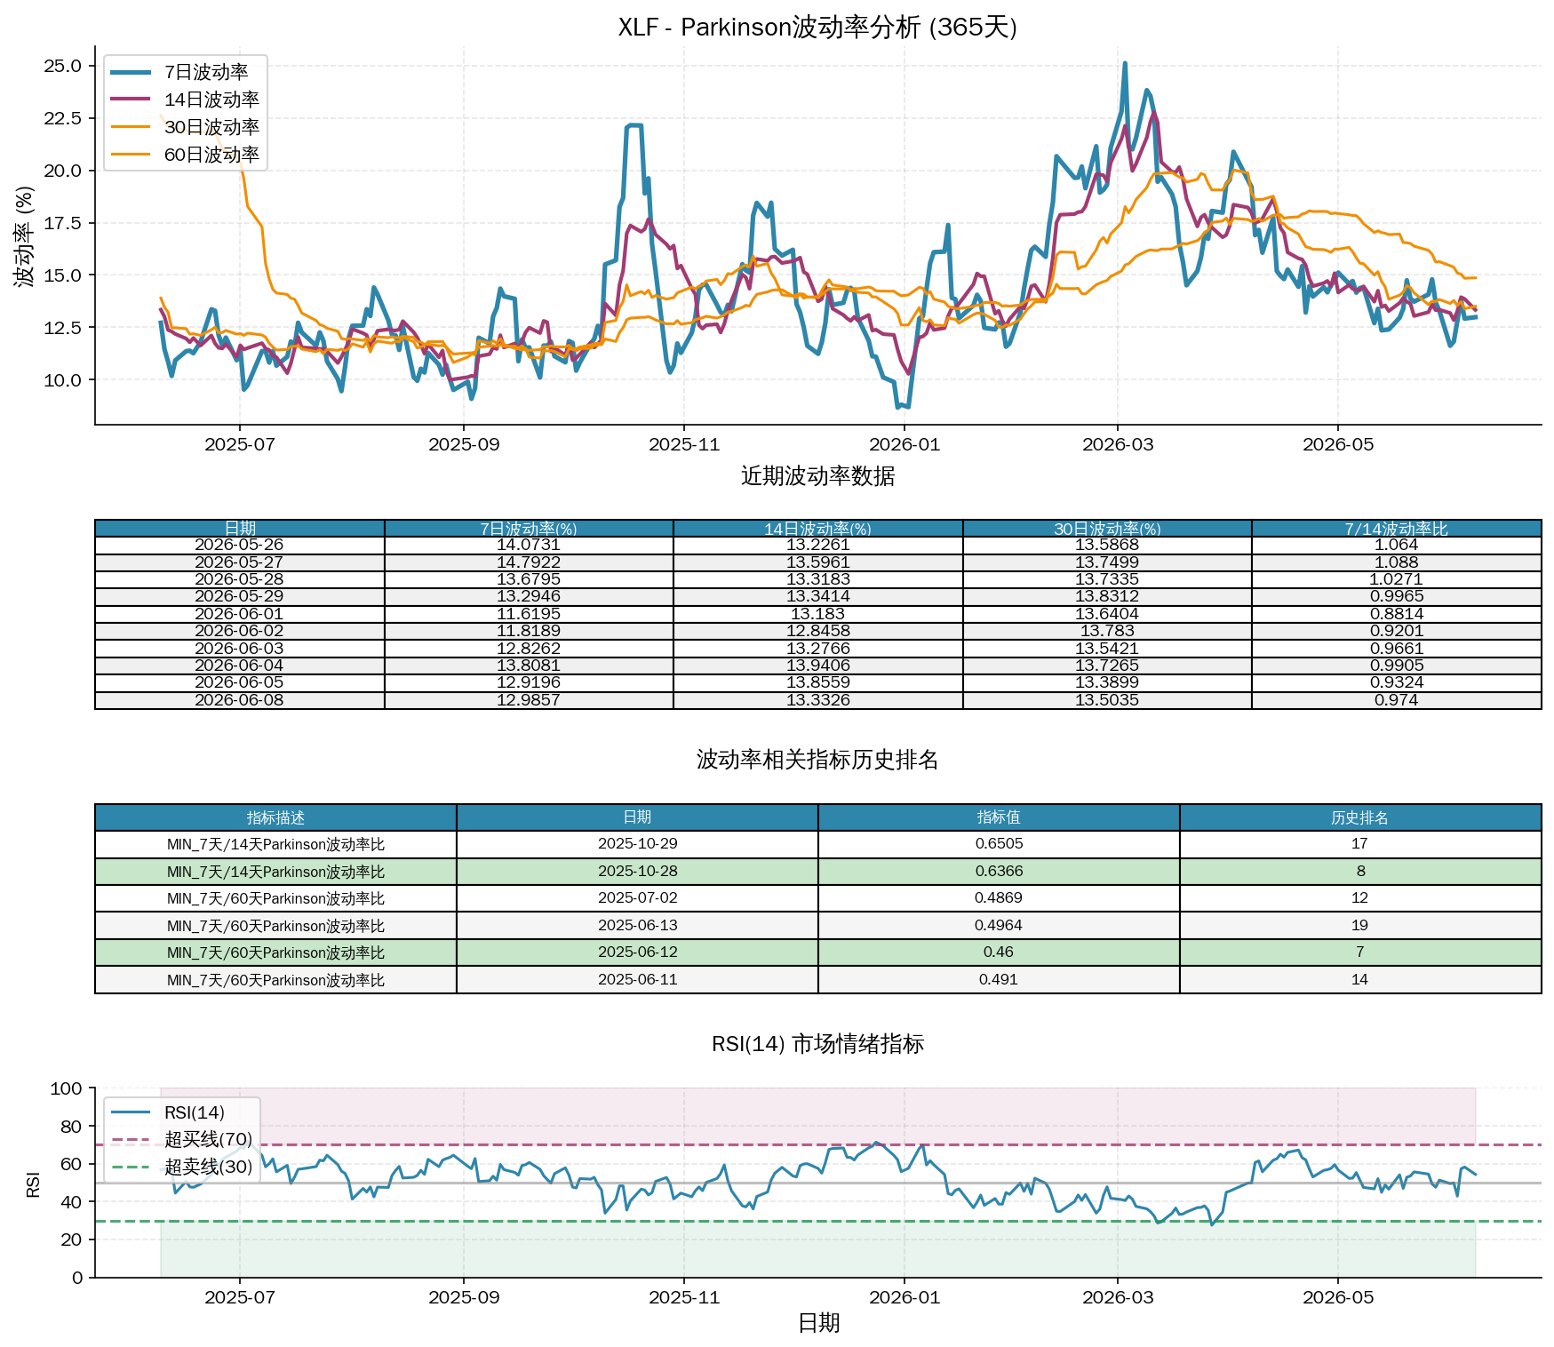
Task: Select the 2025-06-13 date cell
Action: [x=637, y=926]
